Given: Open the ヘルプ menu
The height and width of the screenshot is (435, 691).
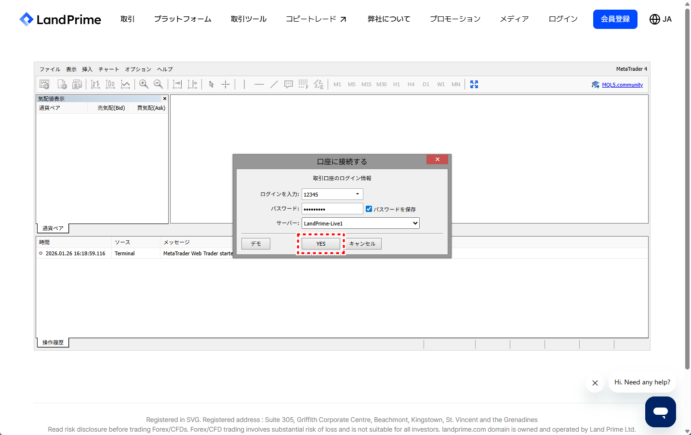Looking at the screenshot, I should click(x=165, y=69).
